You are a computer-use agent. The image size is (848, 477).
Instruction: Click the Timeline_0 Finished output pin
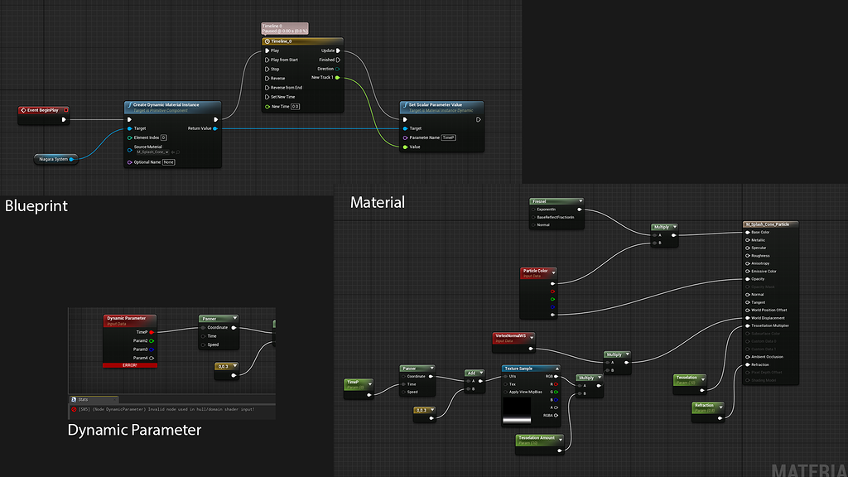click(338, 60)
